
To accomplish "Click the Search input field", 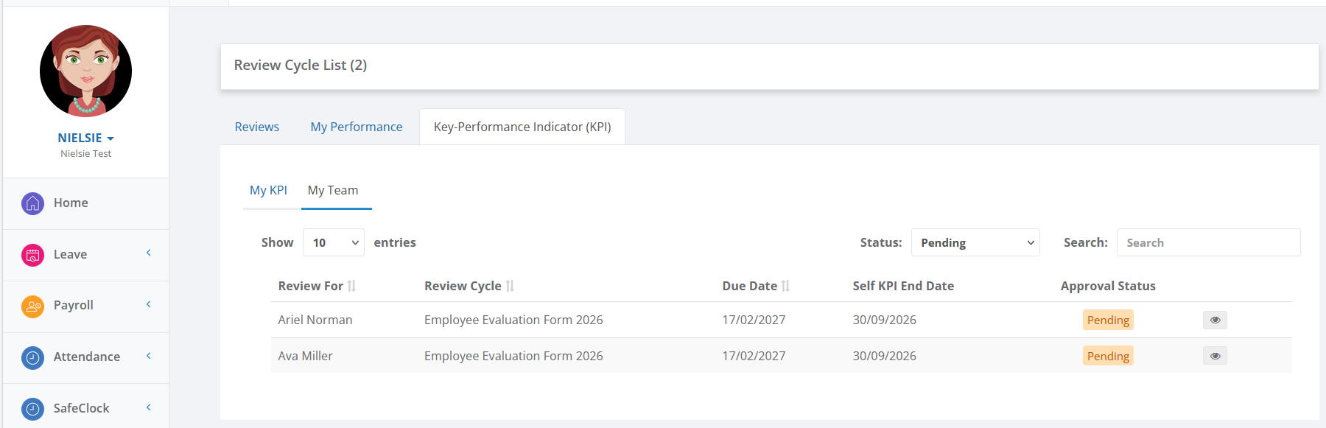I will [x=1209, y=242].
